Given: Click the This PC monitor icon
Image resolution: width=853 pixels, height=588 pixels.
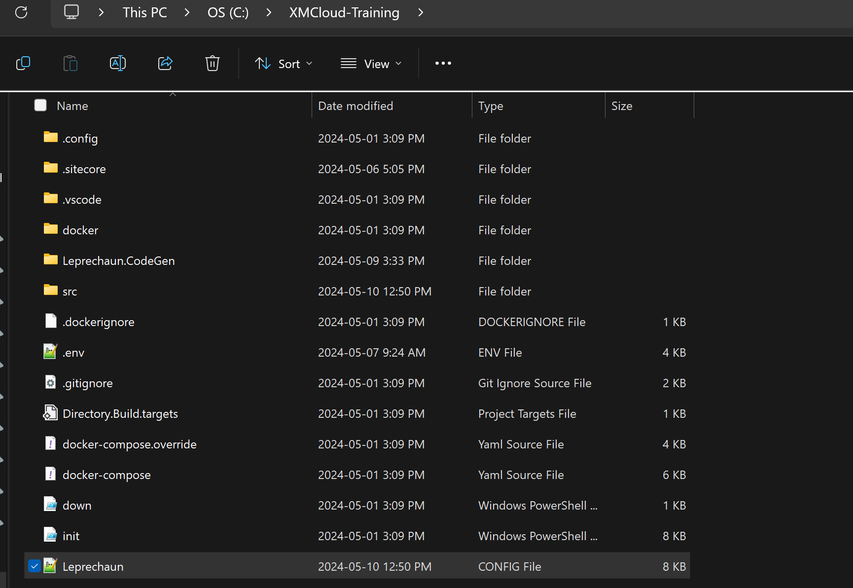Looking at the screenshot, I should pyautogui.click(x=71, y=12).
